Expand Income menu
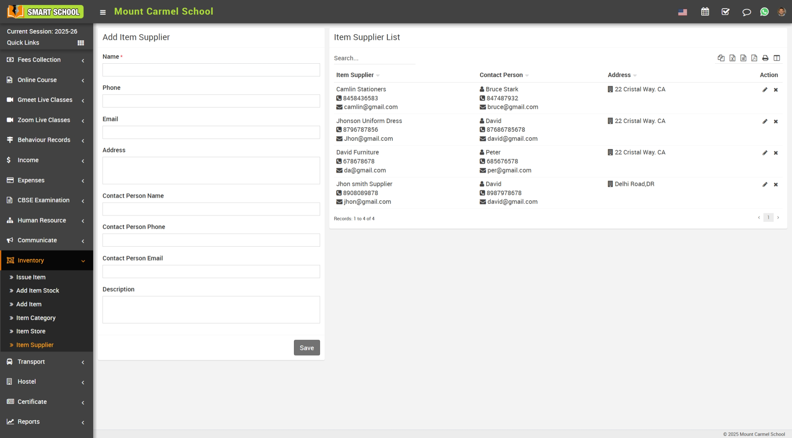 coord(47,160)
